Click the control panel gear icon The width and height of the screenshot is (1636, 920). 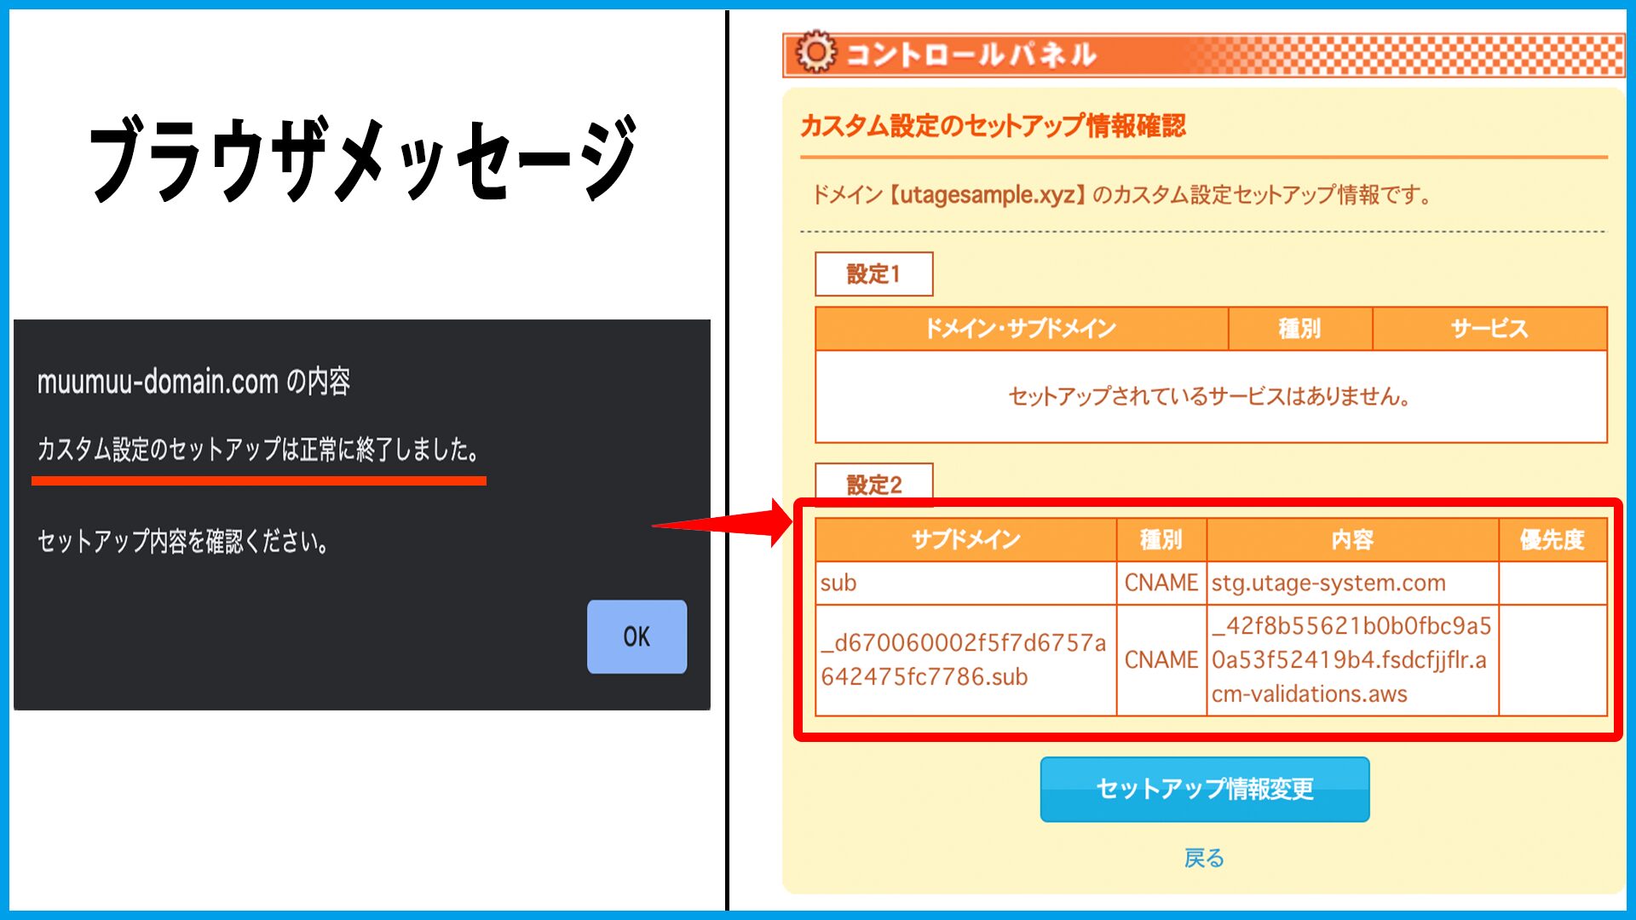tap(815, 53)
